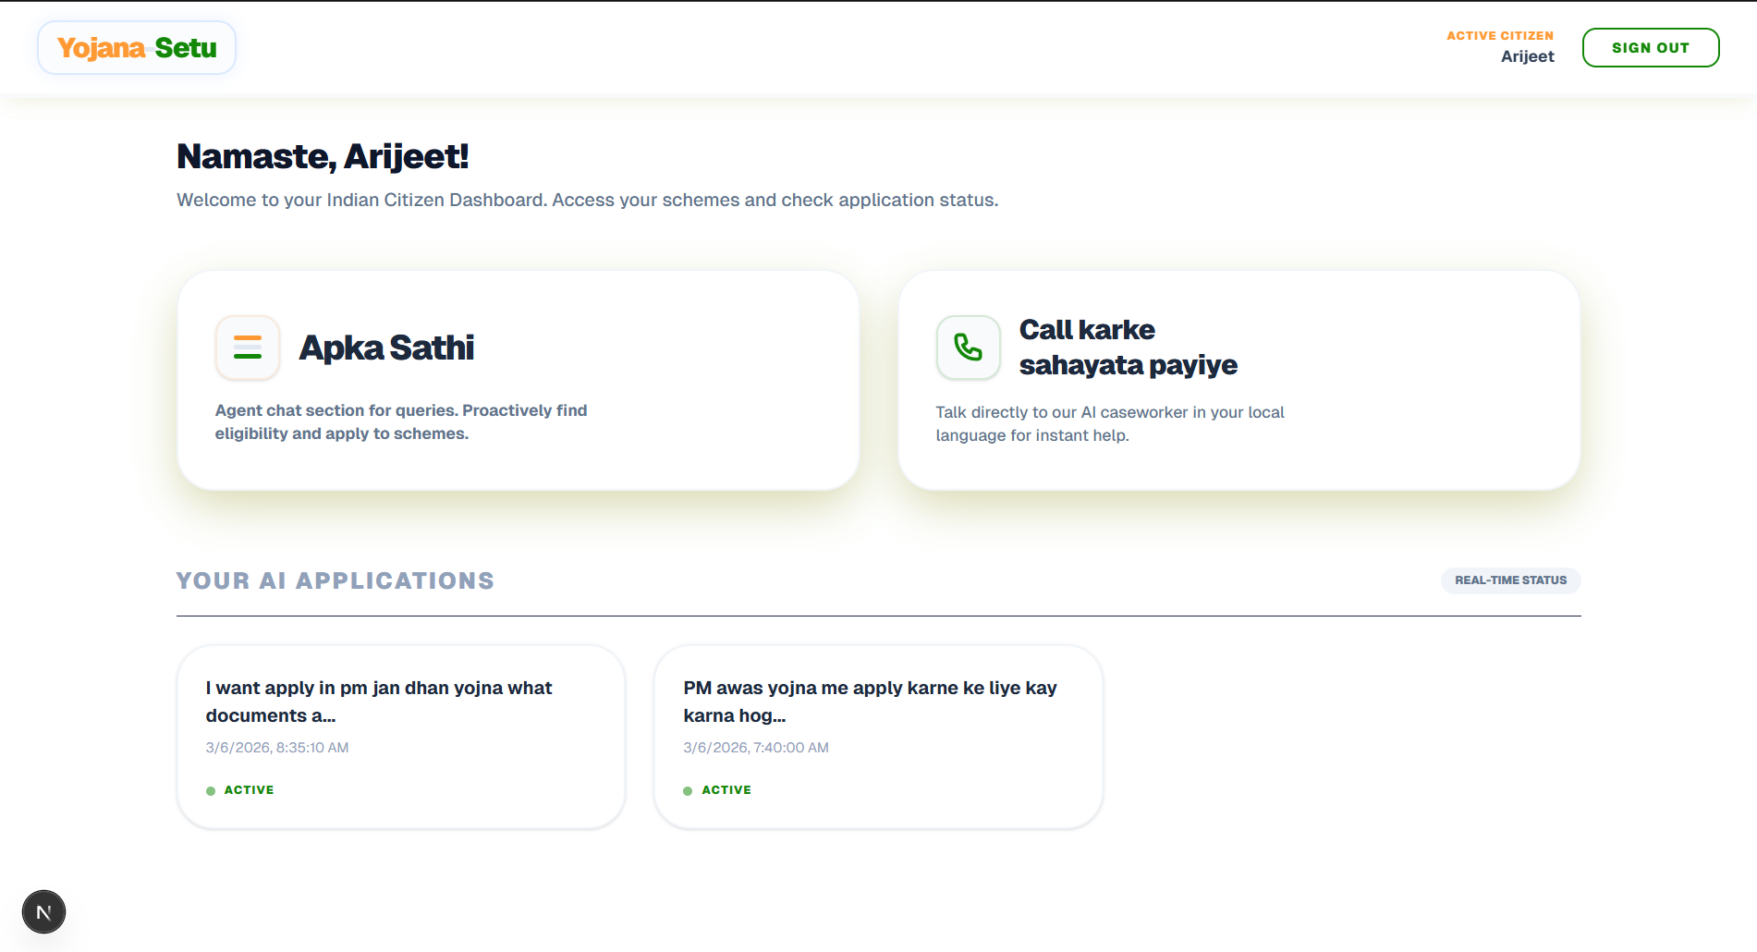Click the Your AI Applications heading

(x=336, y=580)
